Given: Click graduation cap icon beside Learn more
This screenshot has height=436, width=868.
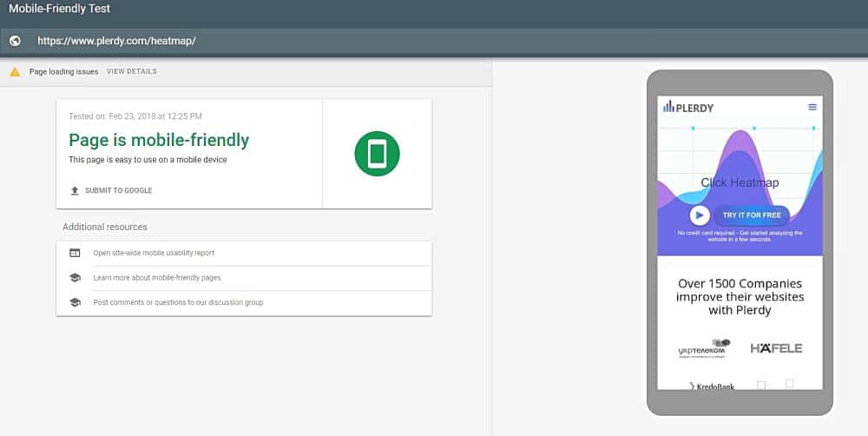Looking at the screenshot, I should pyautogui.click(x=75, y=278).
